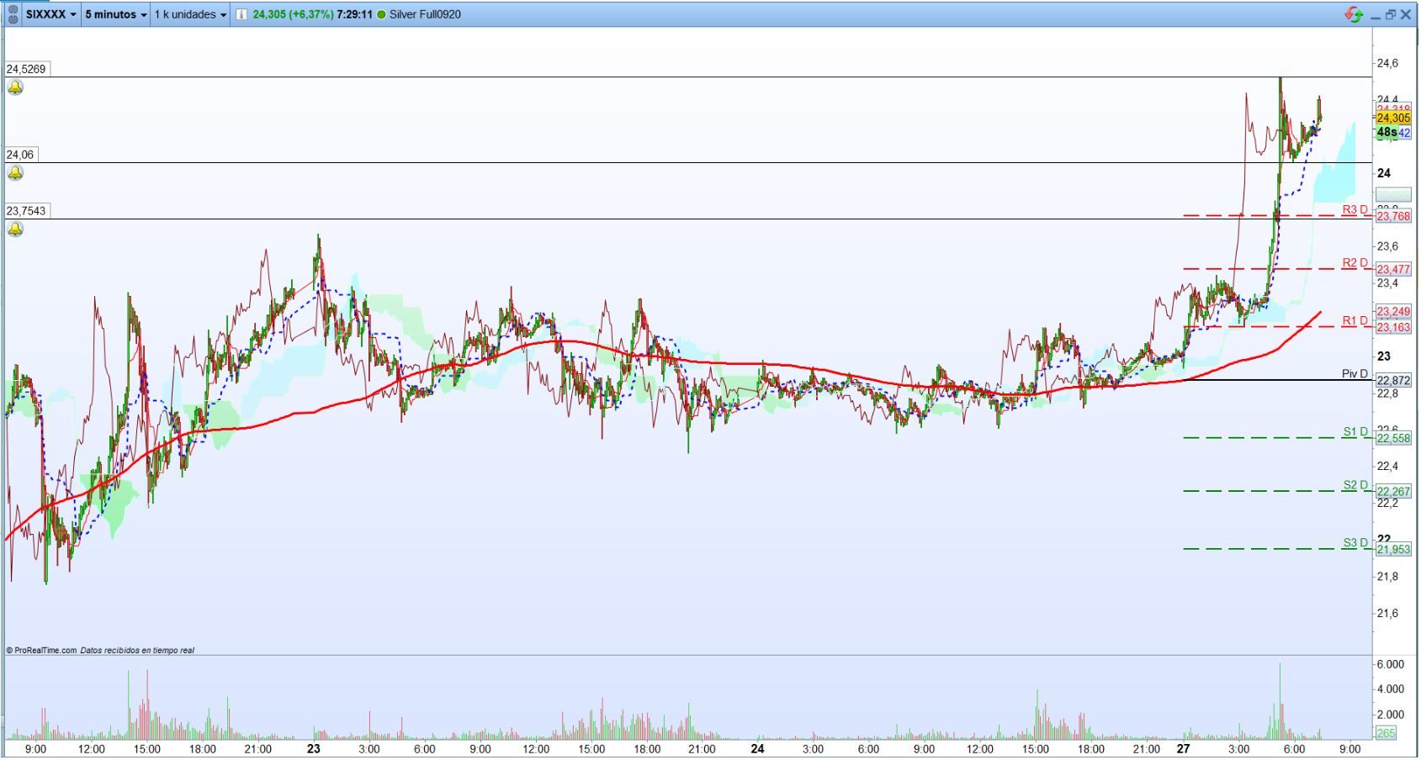Click the S3 D support label
Screen dimensions: 1421x760
click(1355, 542)
